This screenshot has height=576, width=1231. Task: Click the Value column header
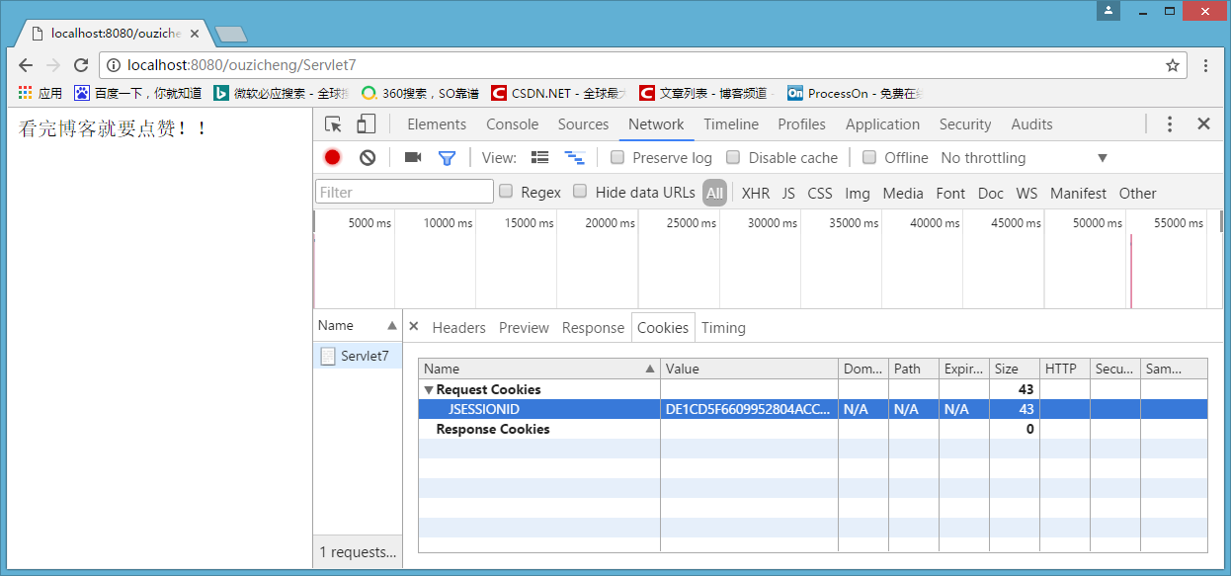749,369
